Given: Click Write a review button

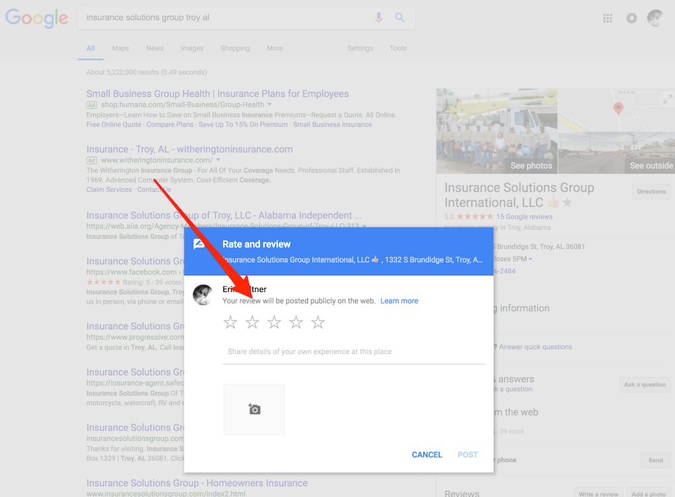Looking at the screenshot, I should pyautogui.click(x=598, y=494).
